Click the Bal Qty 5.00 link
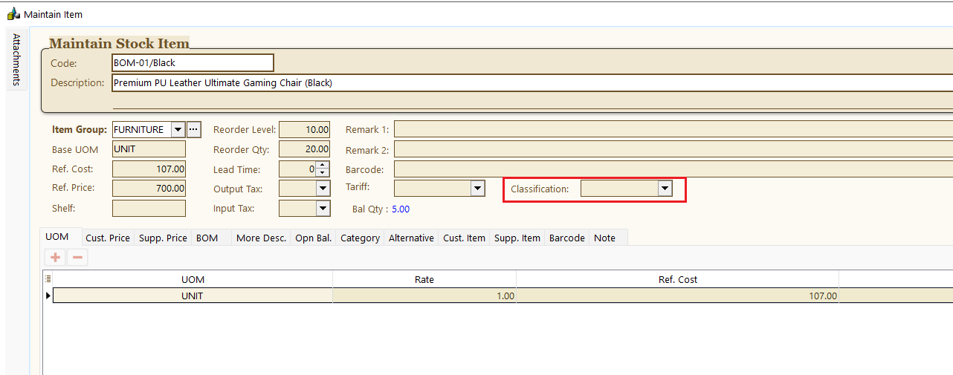Image resolution: width=953 pixels, height=375 pixels. click(x=401, y=209)
